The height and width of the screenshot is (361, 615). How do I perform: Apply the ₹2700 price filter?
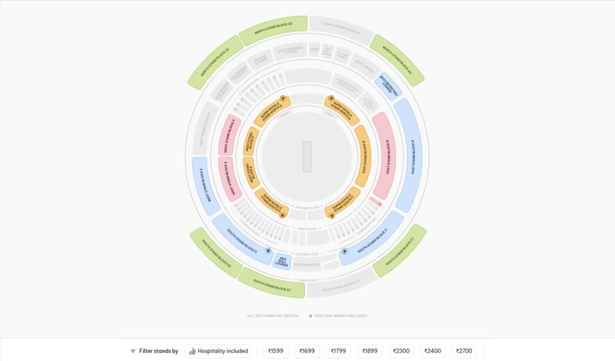pyautogui.click(x=464, y=351)
